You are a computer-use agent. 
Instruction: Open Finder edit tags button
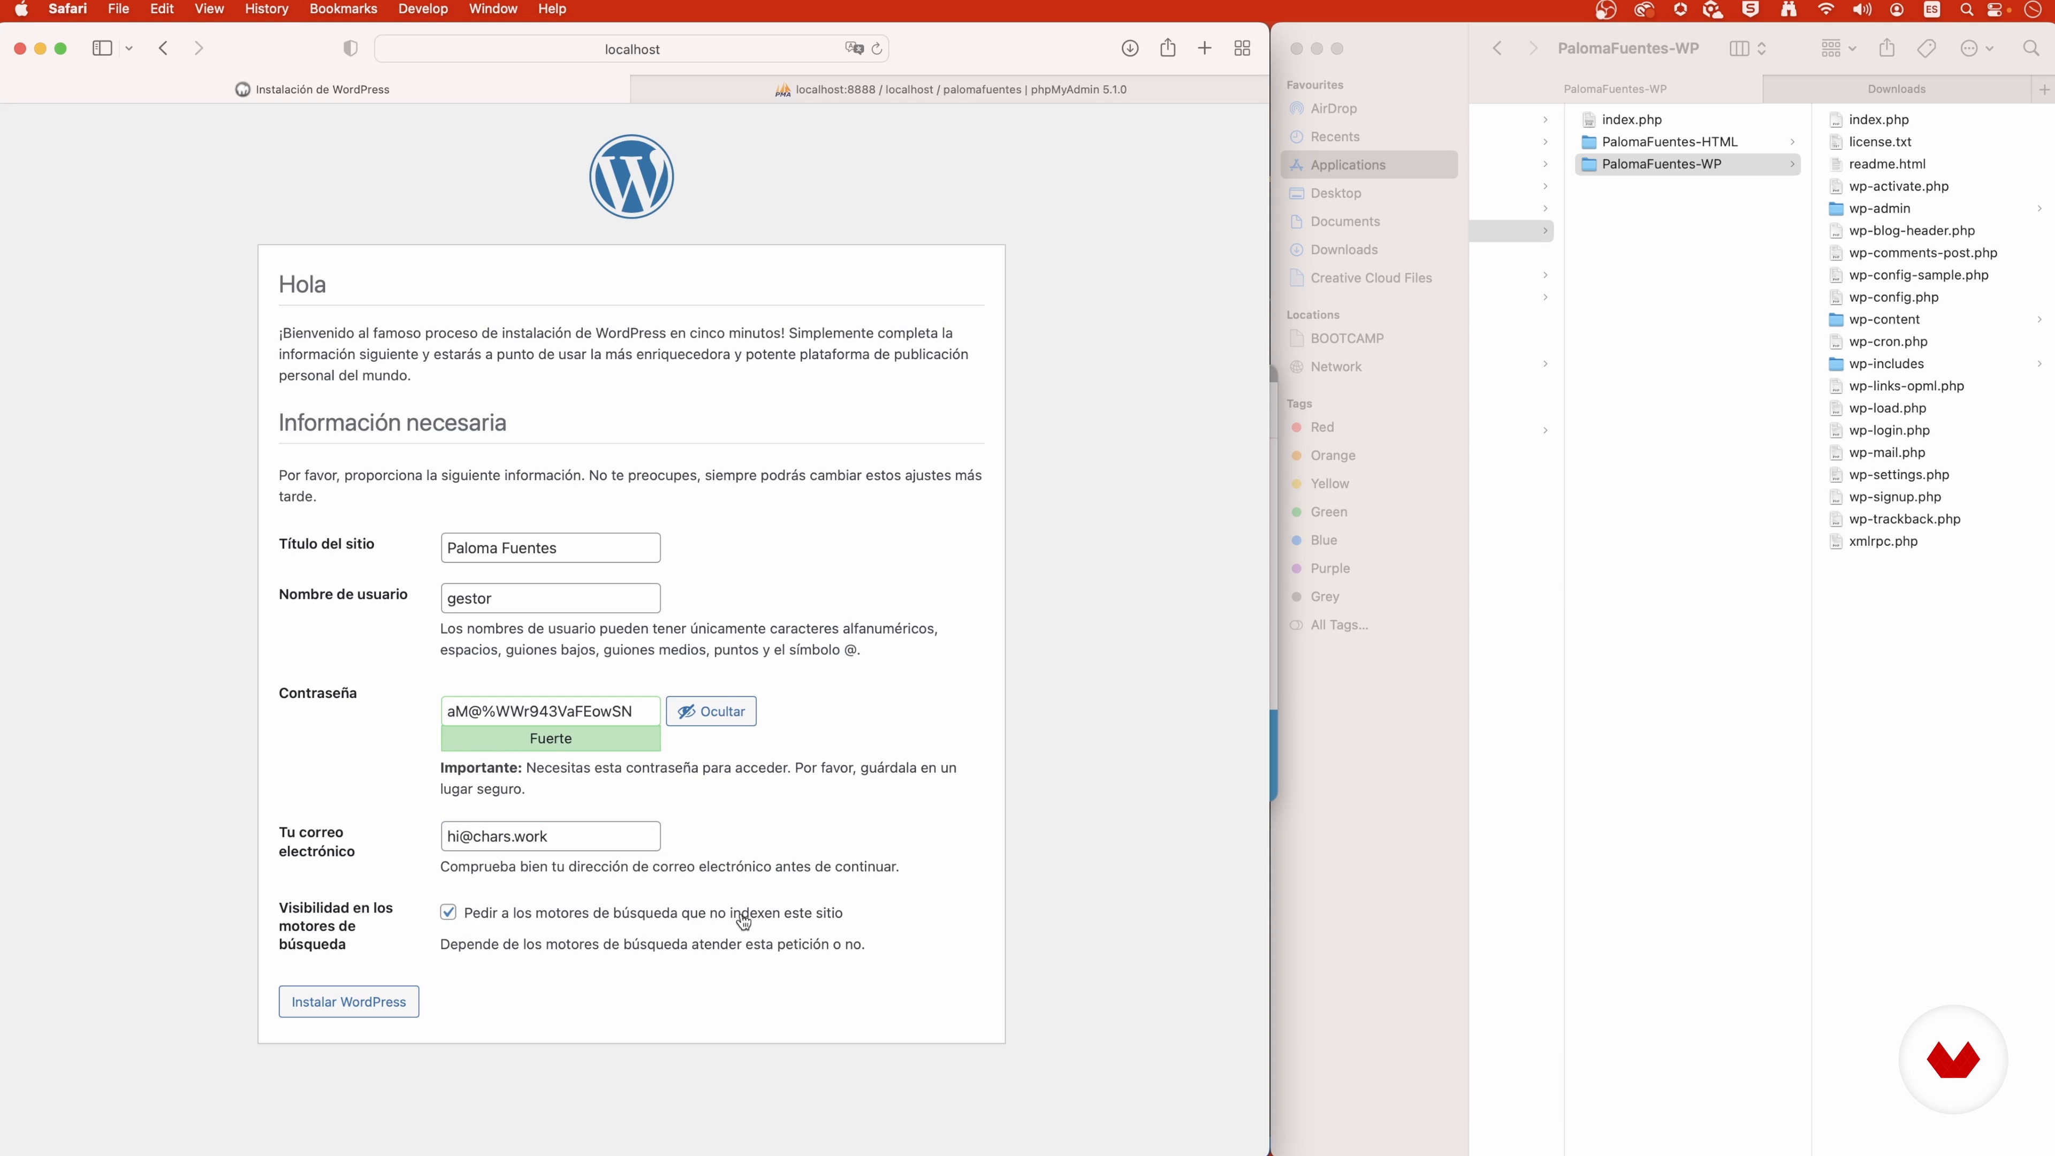(x=1927, y=49)
